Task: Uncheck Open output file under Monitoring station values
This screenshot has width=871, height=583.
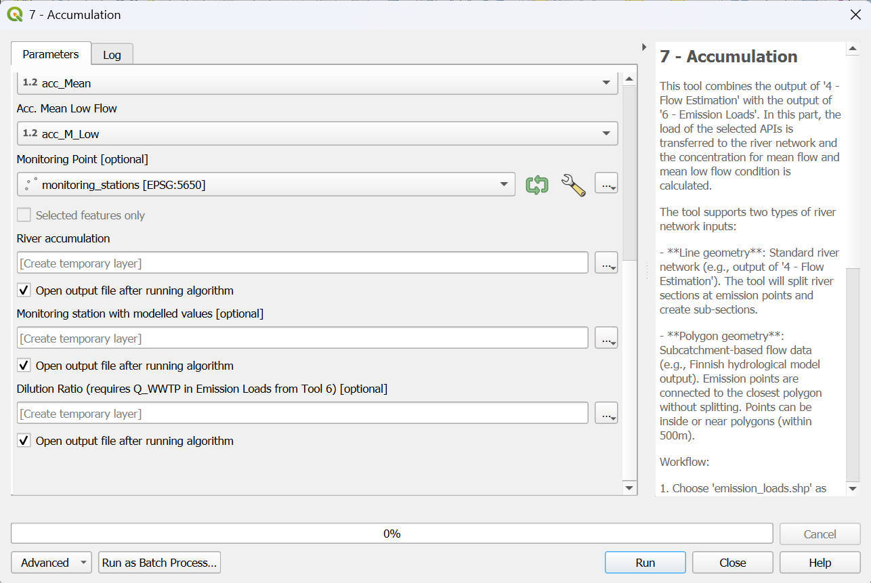Action: [24, 366]
